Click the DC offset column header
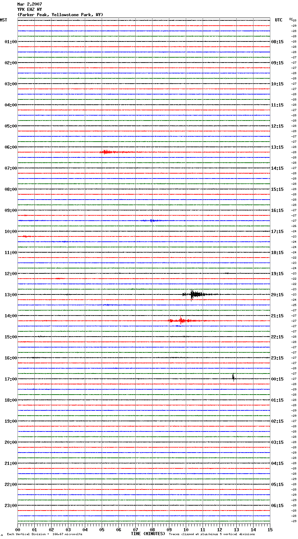Viewport: 298px width, 539px height. tap(291, 19)
